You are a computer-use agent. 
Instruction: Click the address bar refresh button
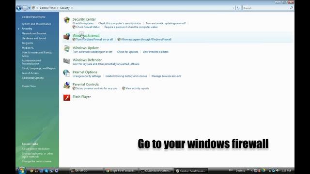238,8
